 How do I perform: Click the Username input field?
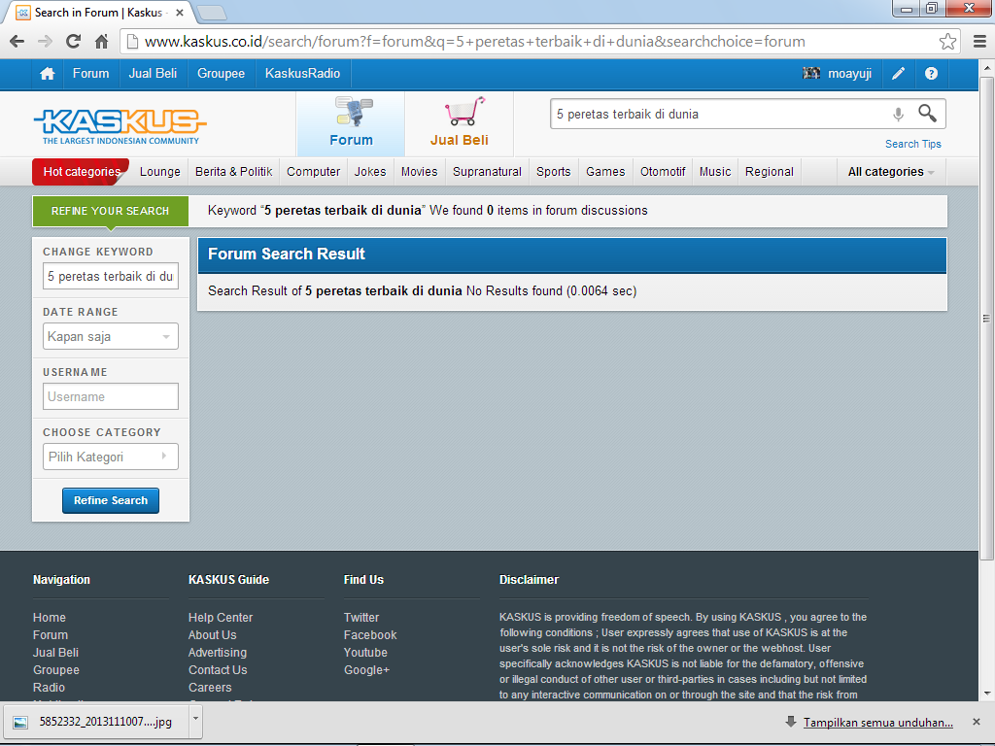pos(111,396)
